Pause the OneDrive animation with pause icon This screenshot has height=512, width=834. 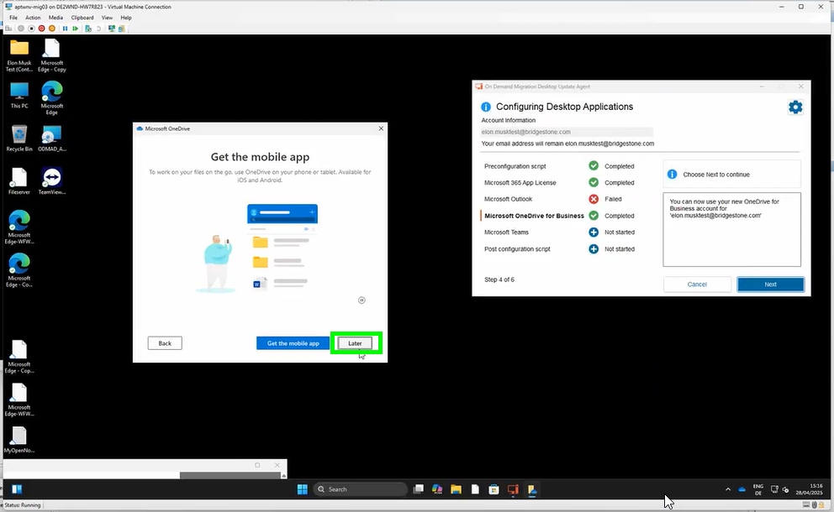[x=362, y=300]
